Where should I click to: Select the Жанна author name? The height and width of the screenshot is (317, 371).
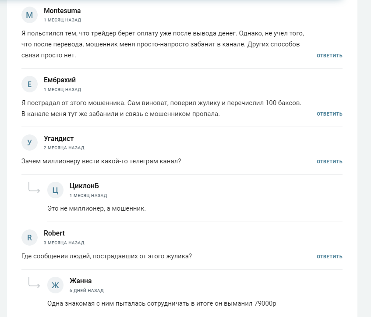coord(81,281)
